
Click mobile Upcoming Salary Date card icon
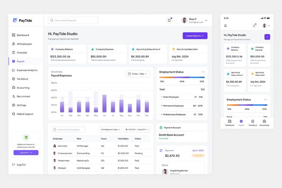(x=252, y=74)
